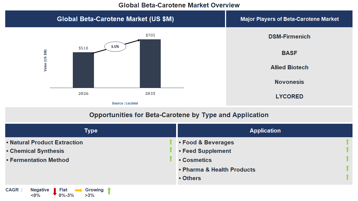
Task: Click the DSM-Firmenich player name
Action: (x=289, y=36)
